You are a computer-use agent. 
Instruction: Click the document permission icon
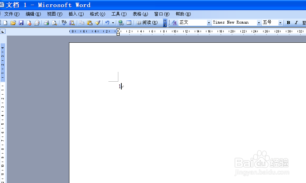point(29,23)
